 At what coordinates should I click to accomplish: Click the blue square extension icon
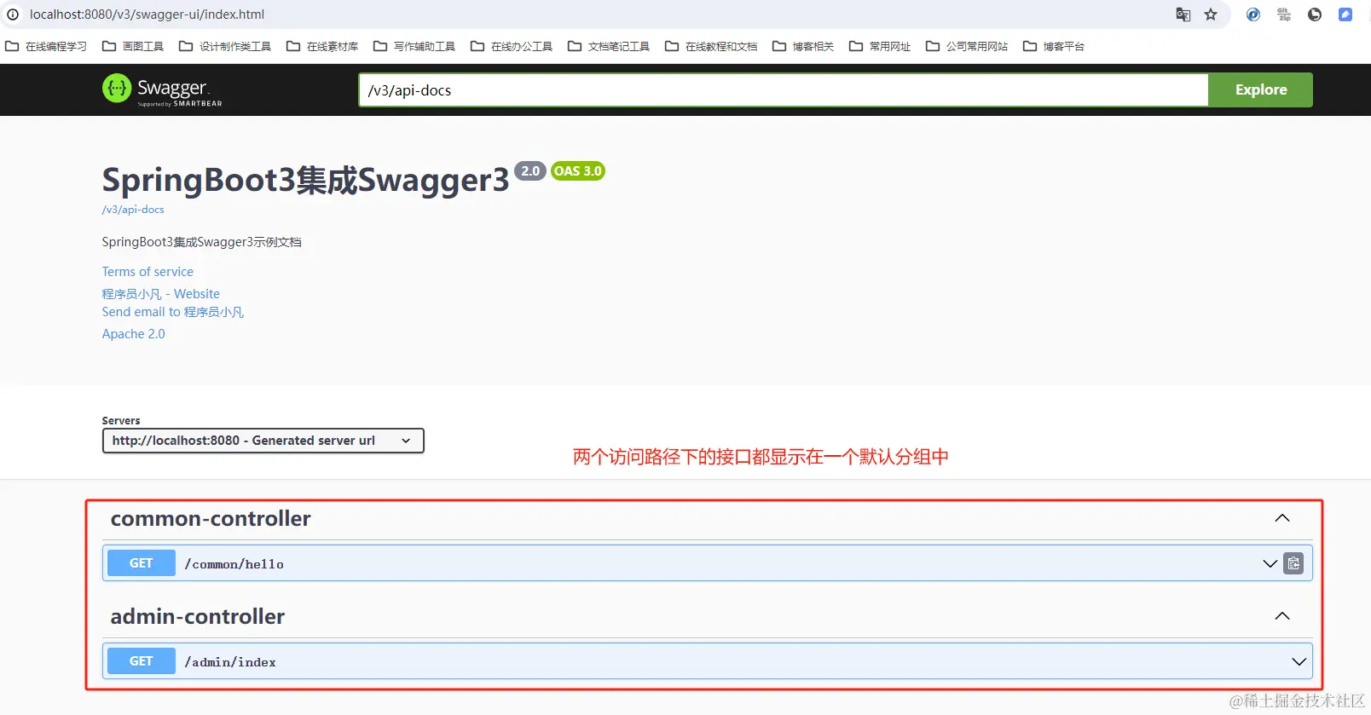coord(1345,14)
